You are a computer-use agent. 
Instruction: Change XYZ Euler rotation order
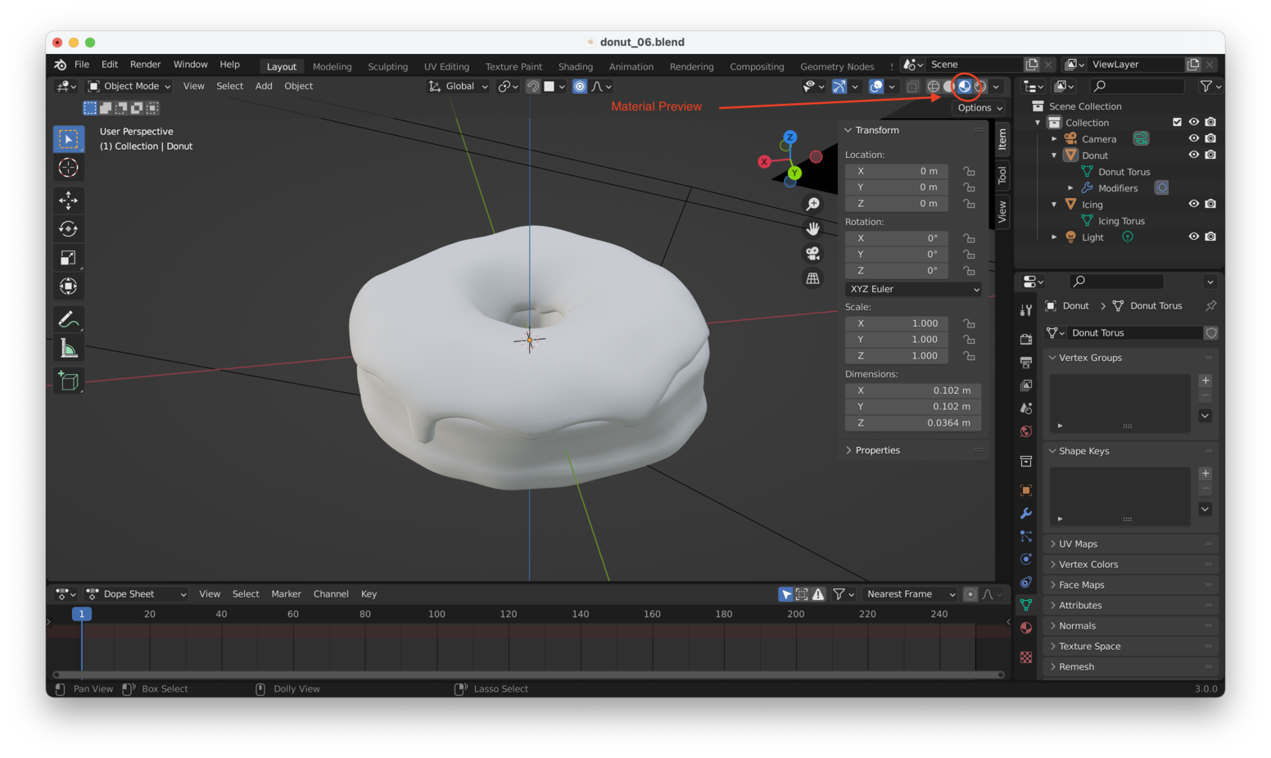[x=912, y=289]
